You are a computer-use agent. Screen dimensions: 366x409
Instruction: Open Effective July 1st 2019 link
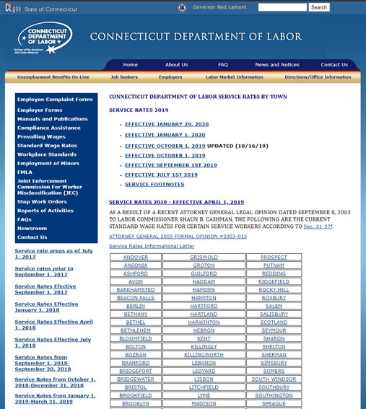tap(161, 175)
